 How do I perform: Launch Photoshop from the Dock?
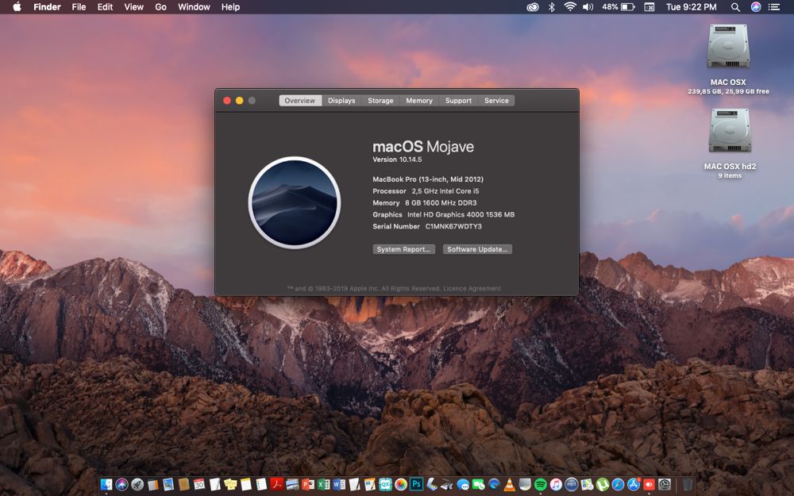(416, 484)
